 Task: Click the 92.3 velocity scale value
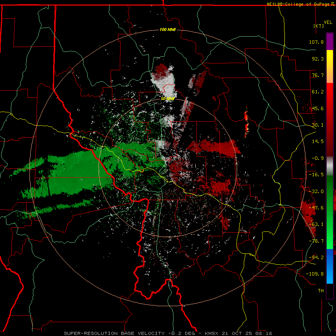coord(318,59)
